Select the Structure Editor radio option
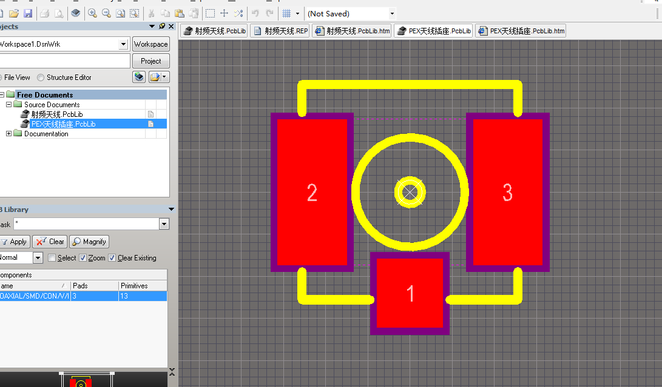 click(x=41, y=78)
